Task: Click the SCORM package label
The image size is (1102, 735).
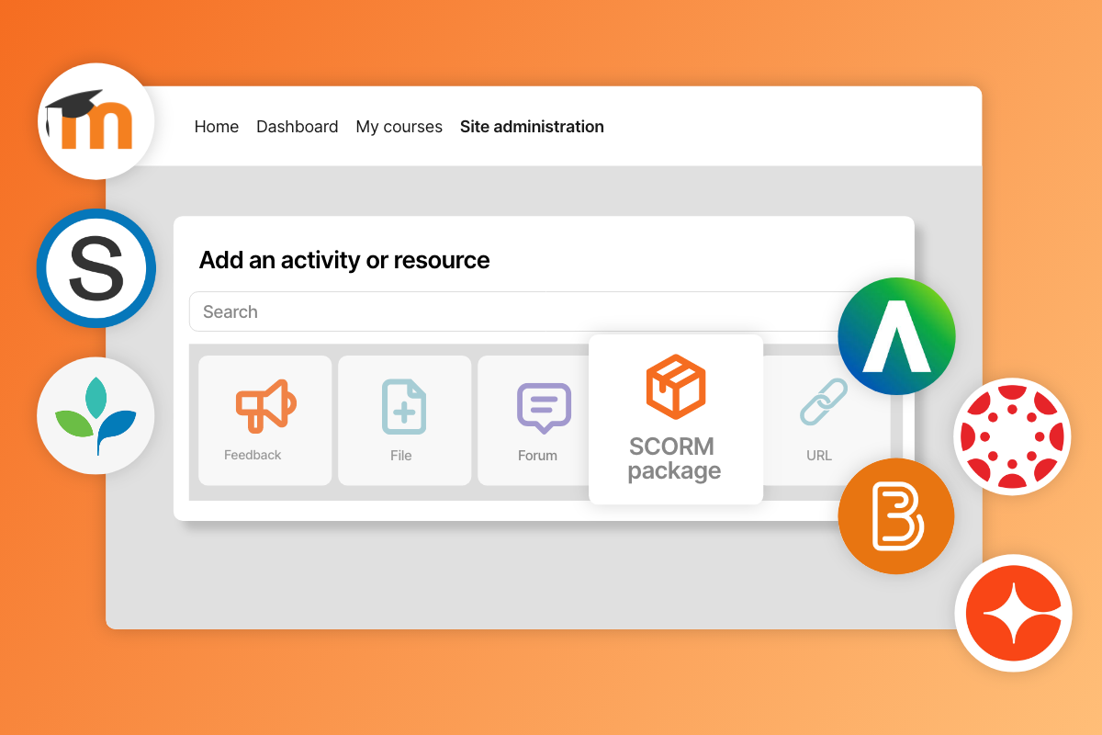Action: point(674,459)
